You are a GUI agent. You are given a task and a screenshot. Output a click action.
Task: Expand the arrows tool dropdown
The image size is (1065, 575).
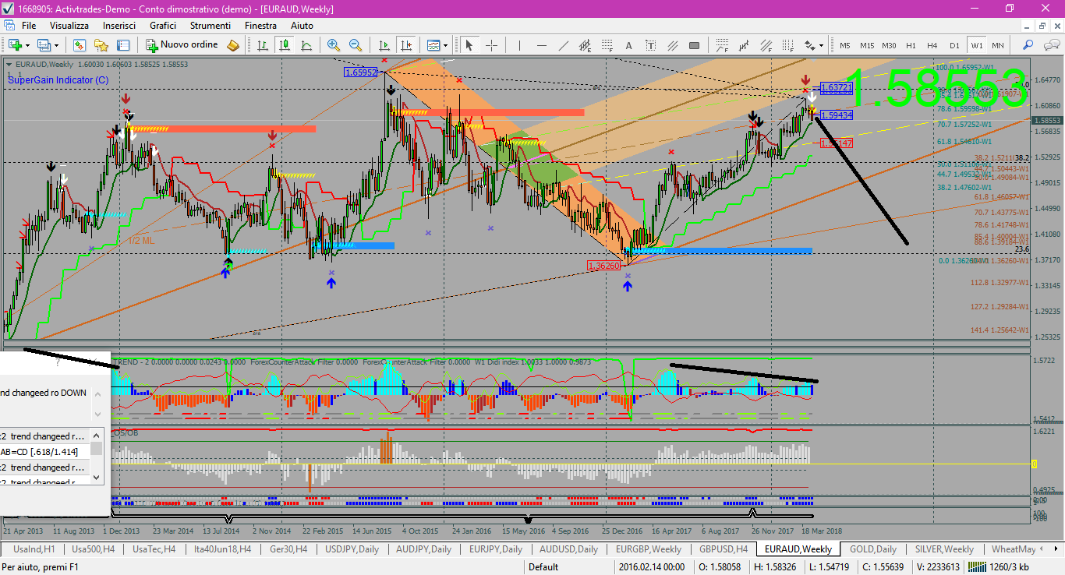(821, 45)
